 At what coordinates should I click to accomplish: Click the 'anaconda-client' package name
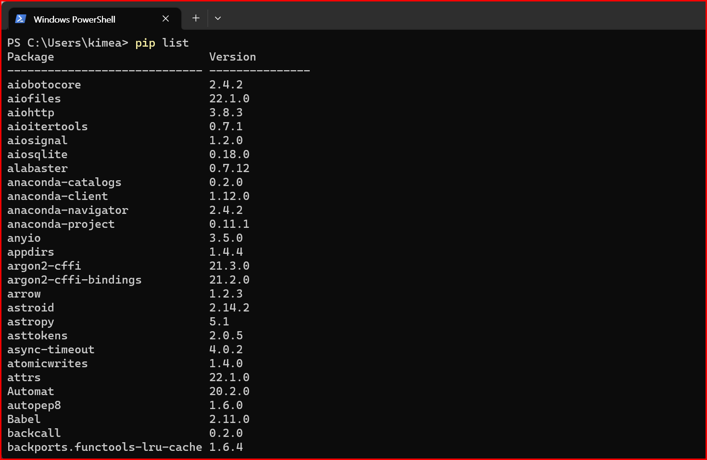point(57,196)
